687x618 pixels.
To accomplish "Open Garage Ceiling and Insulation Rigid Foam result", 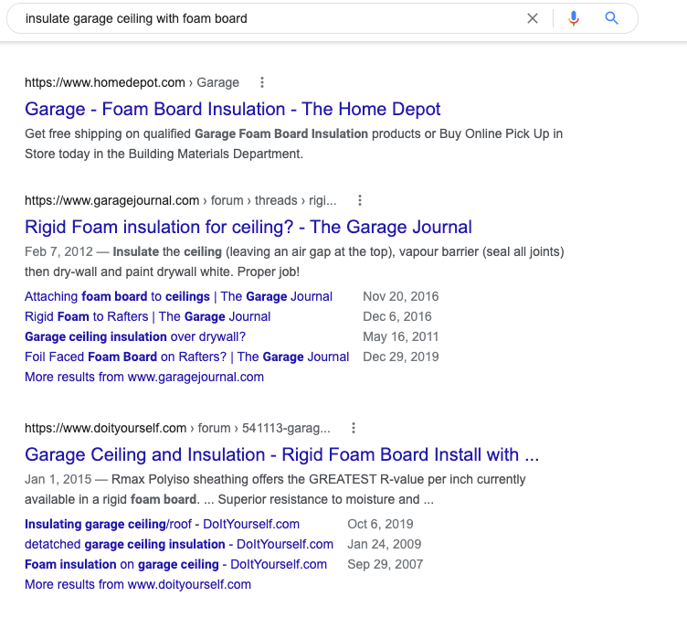I will tap(282, 455).
